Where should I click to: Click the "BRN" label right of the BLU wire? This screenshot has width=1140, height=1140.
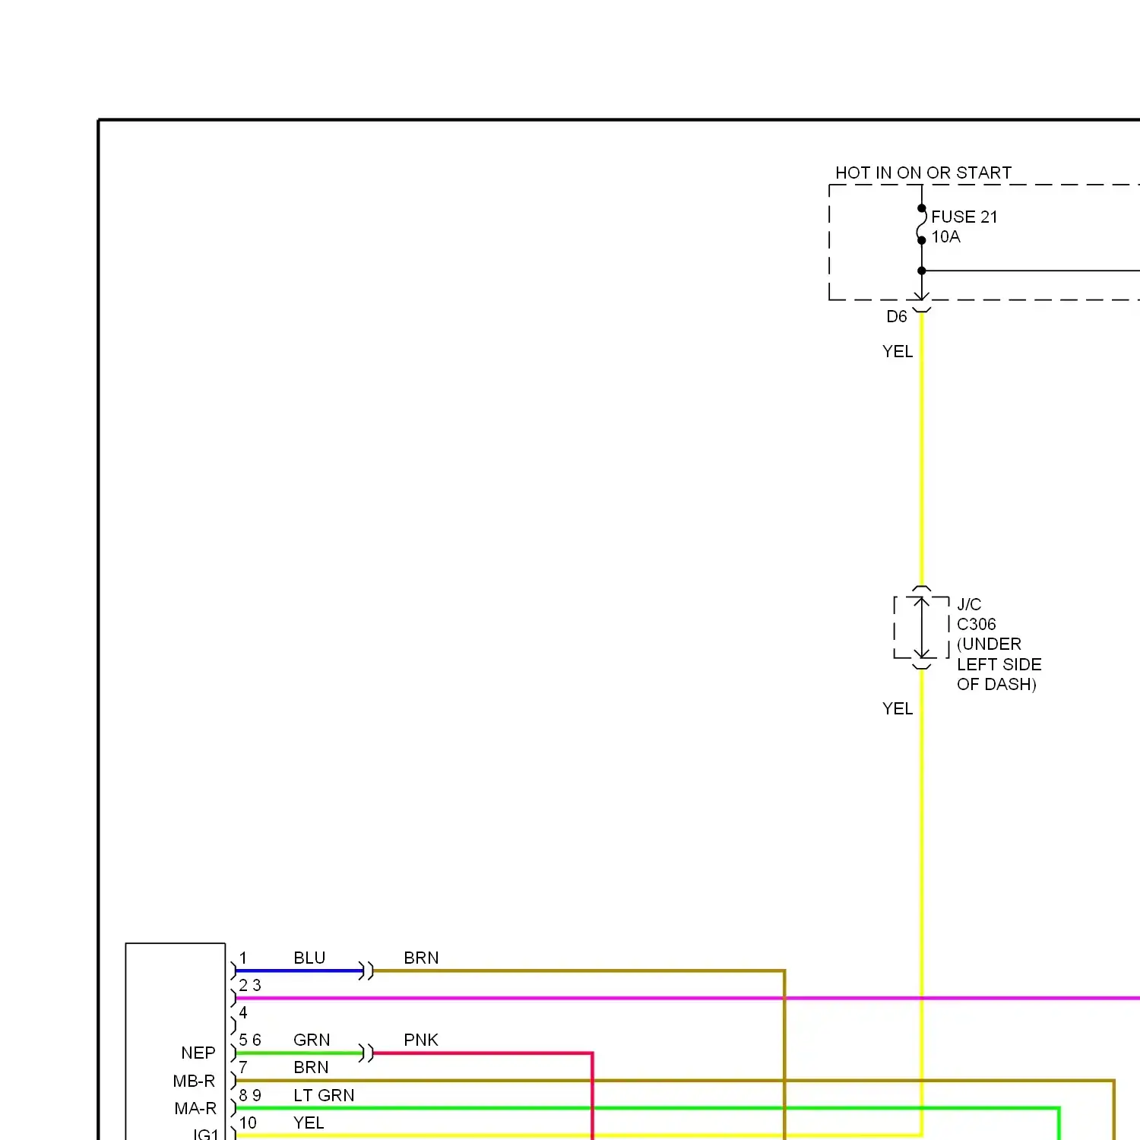(421, 958)
